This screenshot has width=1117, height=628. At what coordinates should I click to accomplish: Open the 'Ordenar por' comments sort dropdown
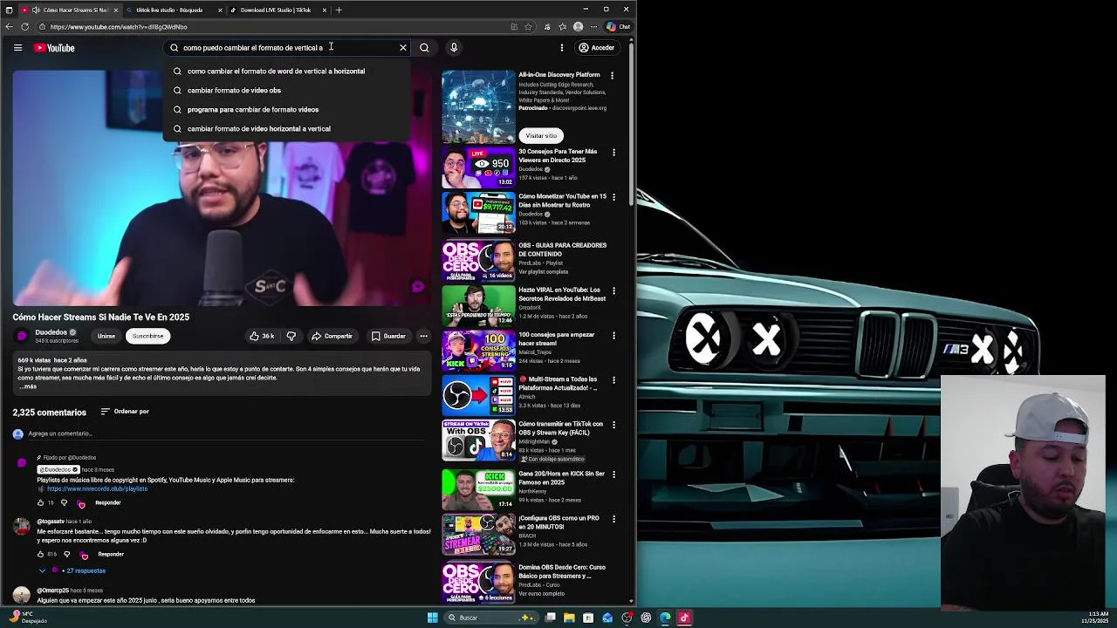125,412
